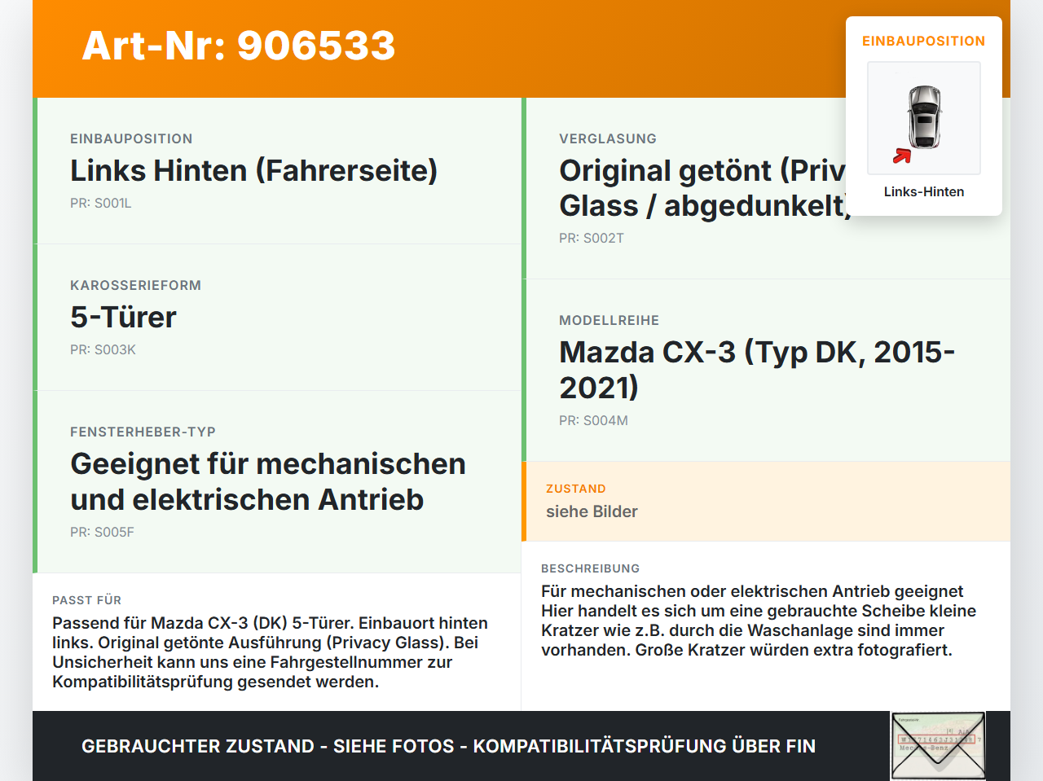
Task: Click the PR: S005F code
Action: [102, 533]
